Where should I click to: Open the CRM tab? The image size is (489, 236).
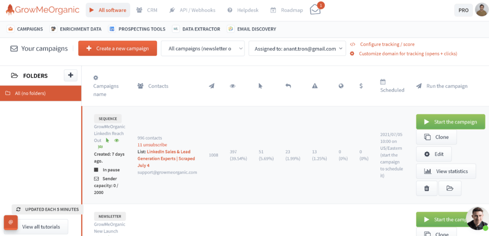pos(147,10)
